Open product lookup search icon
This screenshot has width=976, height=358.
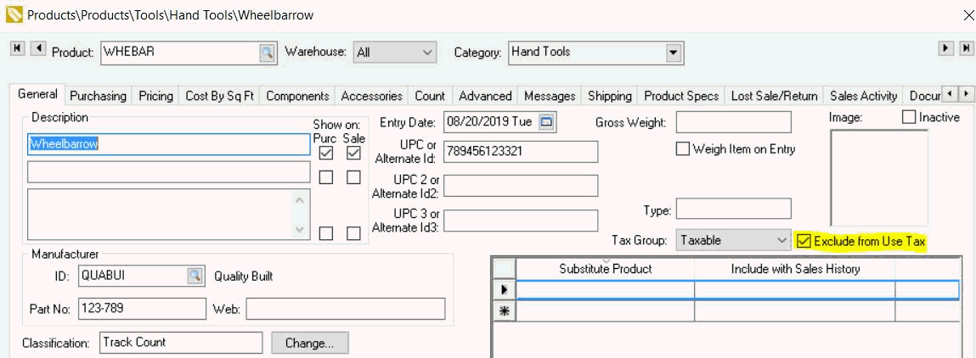[267, 53]
